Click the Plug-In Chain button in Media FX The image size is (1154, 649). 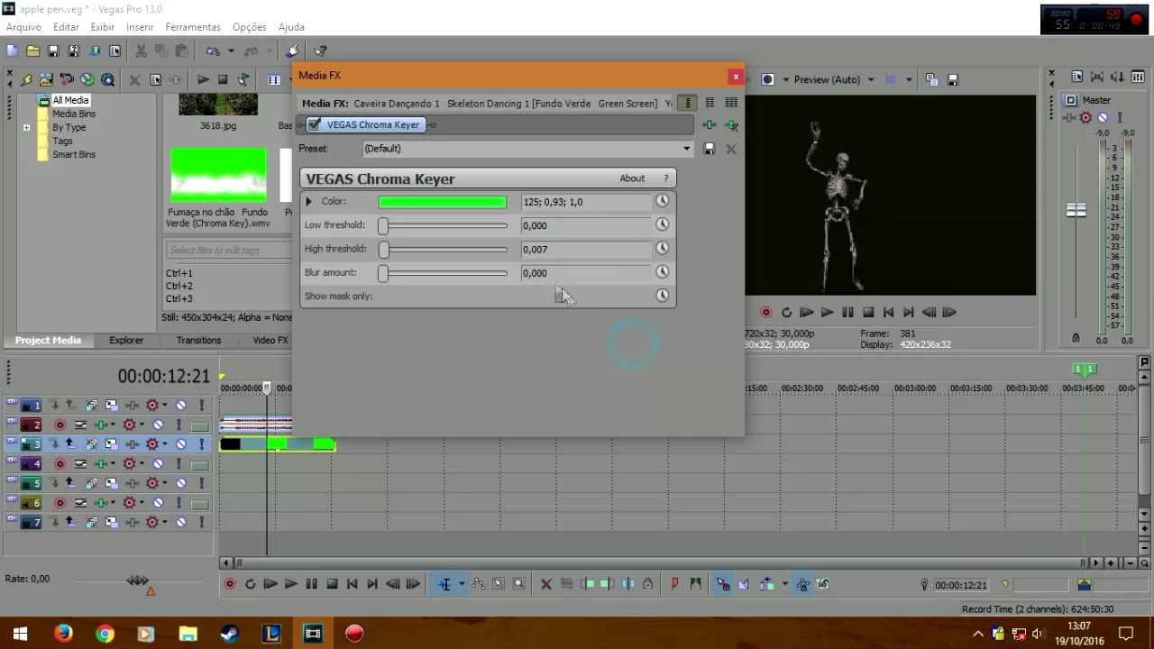[x=710, y=125]
